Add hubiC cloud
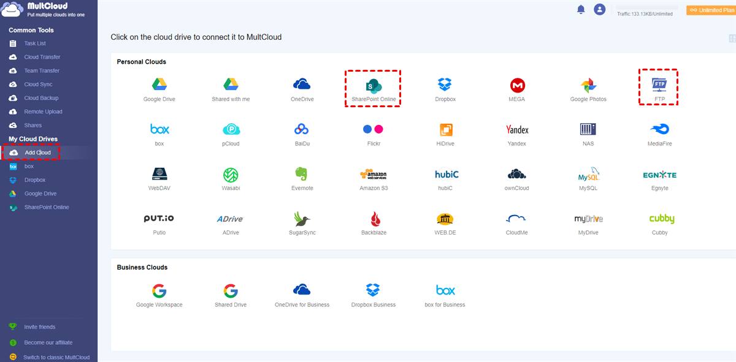 coord(446,179)
